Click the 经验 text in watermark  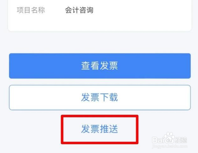coord(181,140)
